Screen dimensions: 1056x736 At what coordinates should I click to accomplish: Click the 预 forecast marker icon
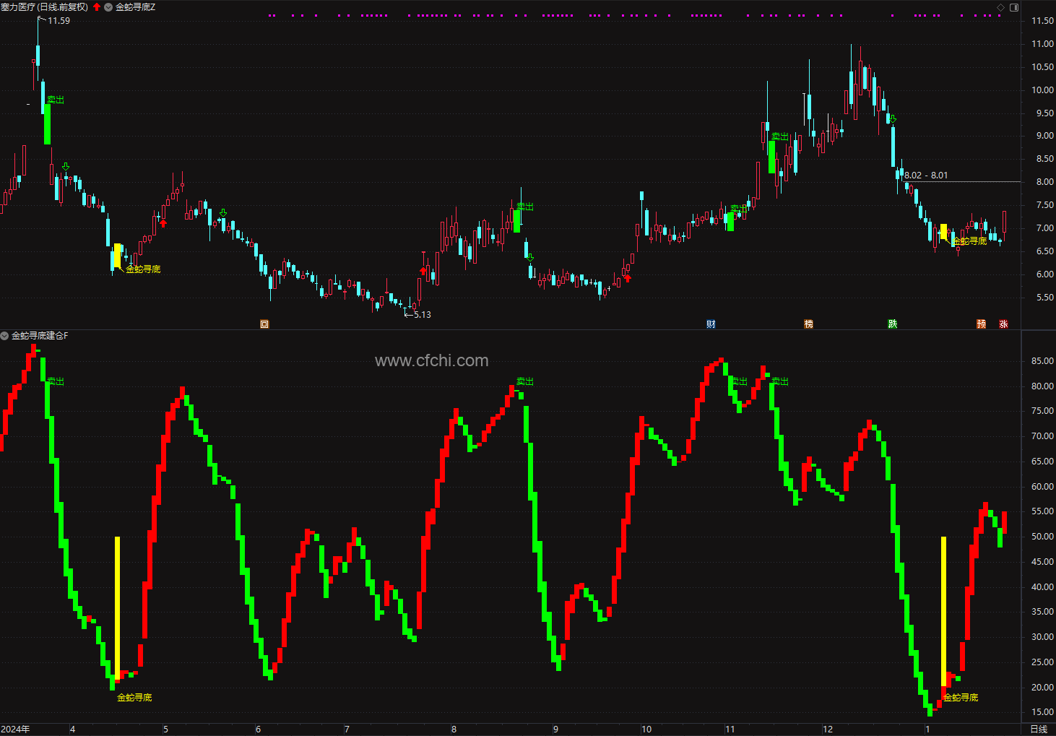tap(981, 324)
